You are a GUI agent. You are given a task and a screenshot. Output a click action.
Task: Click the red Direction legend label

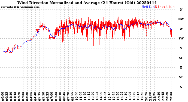165,7
